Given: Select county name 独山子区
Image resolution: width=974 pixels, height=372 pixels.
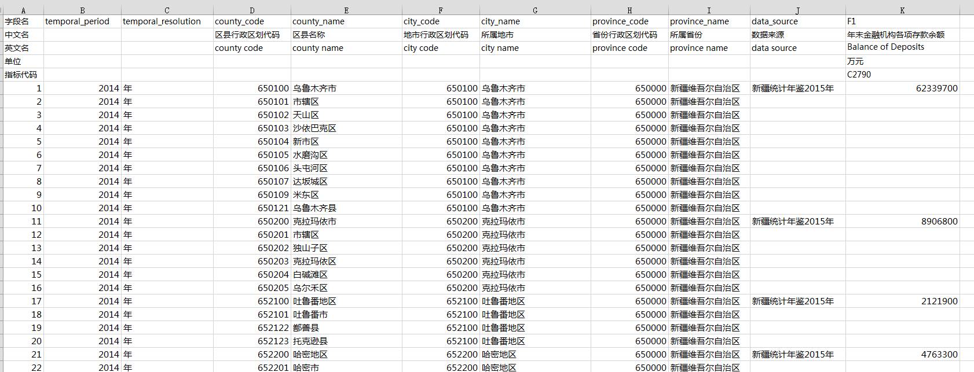Looking at the screenshot, I should point(346,248).
